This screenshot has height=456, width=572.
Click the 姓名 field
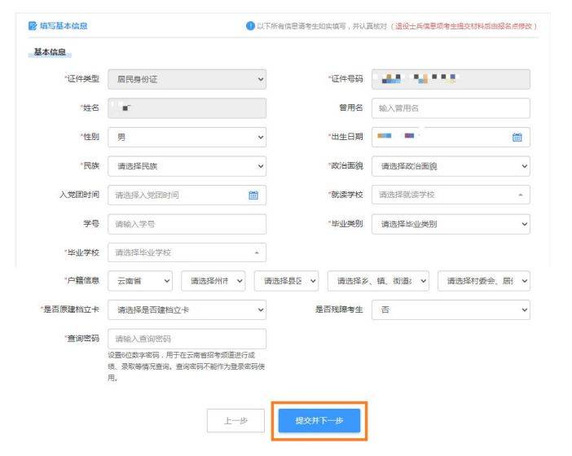(187, 108)
